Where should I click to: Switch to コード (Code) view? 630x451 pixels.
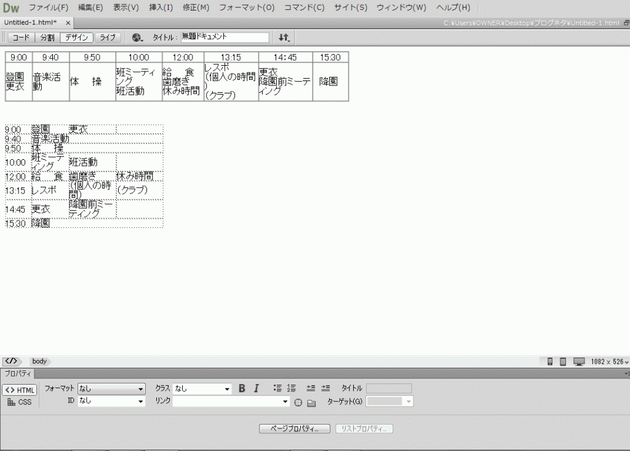point(21,37)
